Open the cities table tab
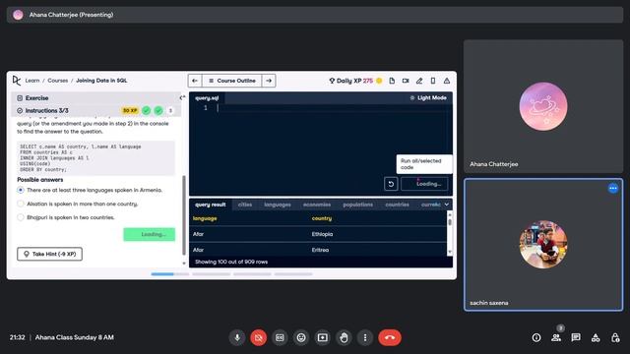 [x=245, y=205]
